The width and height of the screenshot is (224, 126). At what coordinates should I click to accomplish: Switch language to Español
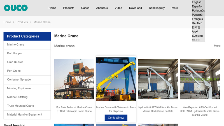tap(197, 6)
